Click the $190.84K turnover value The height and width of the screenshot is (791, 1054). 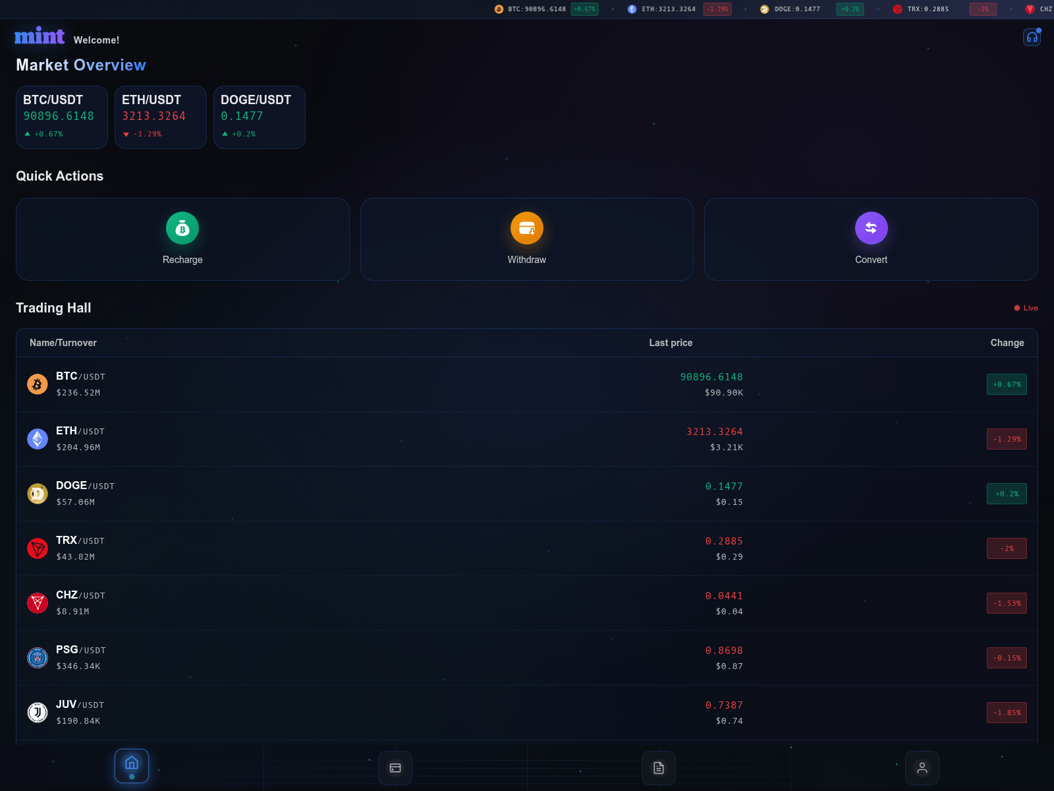tap(78, 721)
